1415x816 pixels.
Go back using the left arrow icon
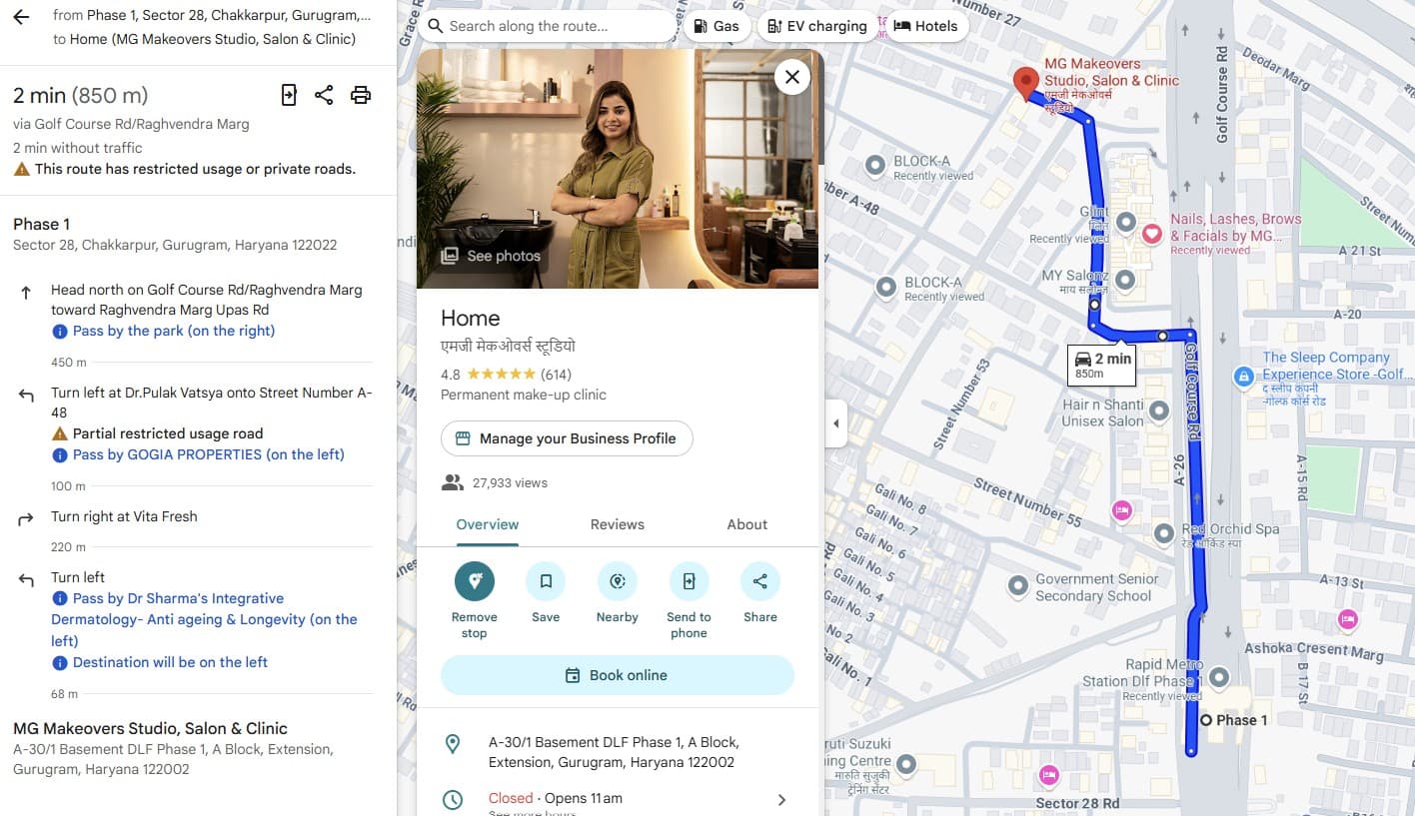(x=21, y=17)
